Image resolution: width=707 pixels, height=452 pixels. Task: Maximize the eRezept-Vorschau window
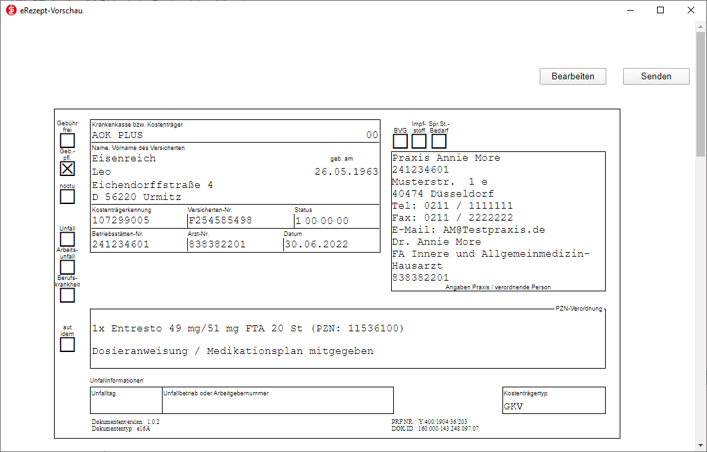pos(660,11)
